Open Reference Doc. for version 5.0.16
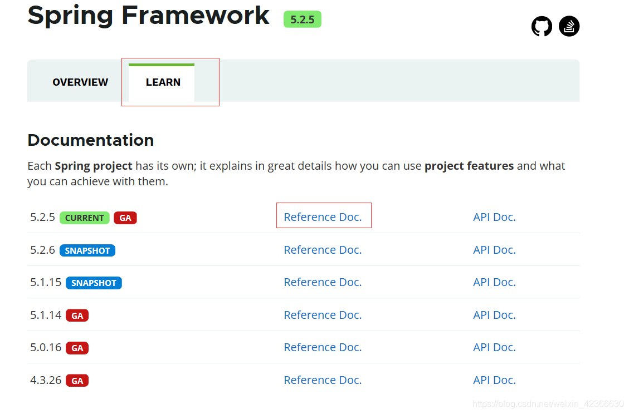 coord(323,347)
